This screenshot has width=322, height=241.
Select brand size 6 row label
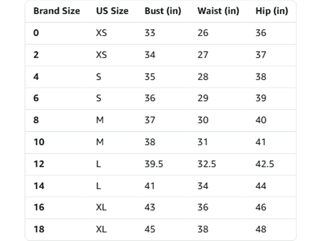[x=36, y=98]
